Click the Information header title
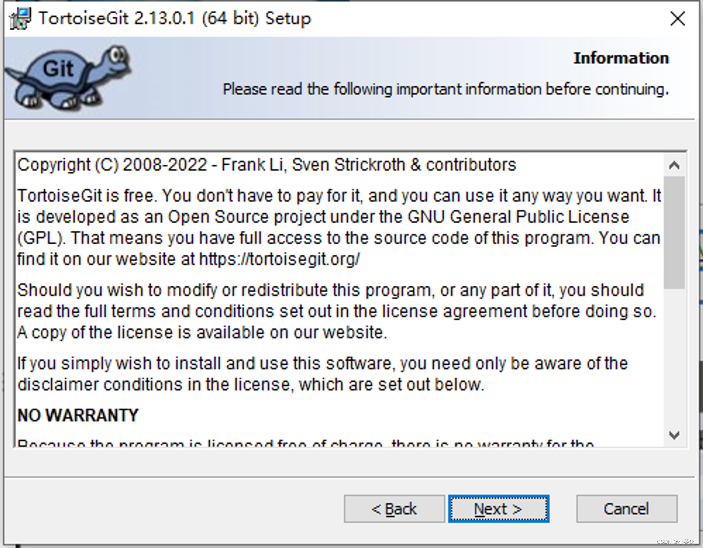703x548 pixels. point(621,58)
